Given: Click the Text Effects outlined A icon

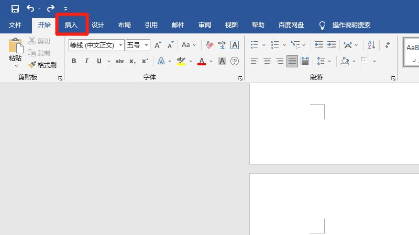Looking at the screenshot, I should click(x=161, y=61).
